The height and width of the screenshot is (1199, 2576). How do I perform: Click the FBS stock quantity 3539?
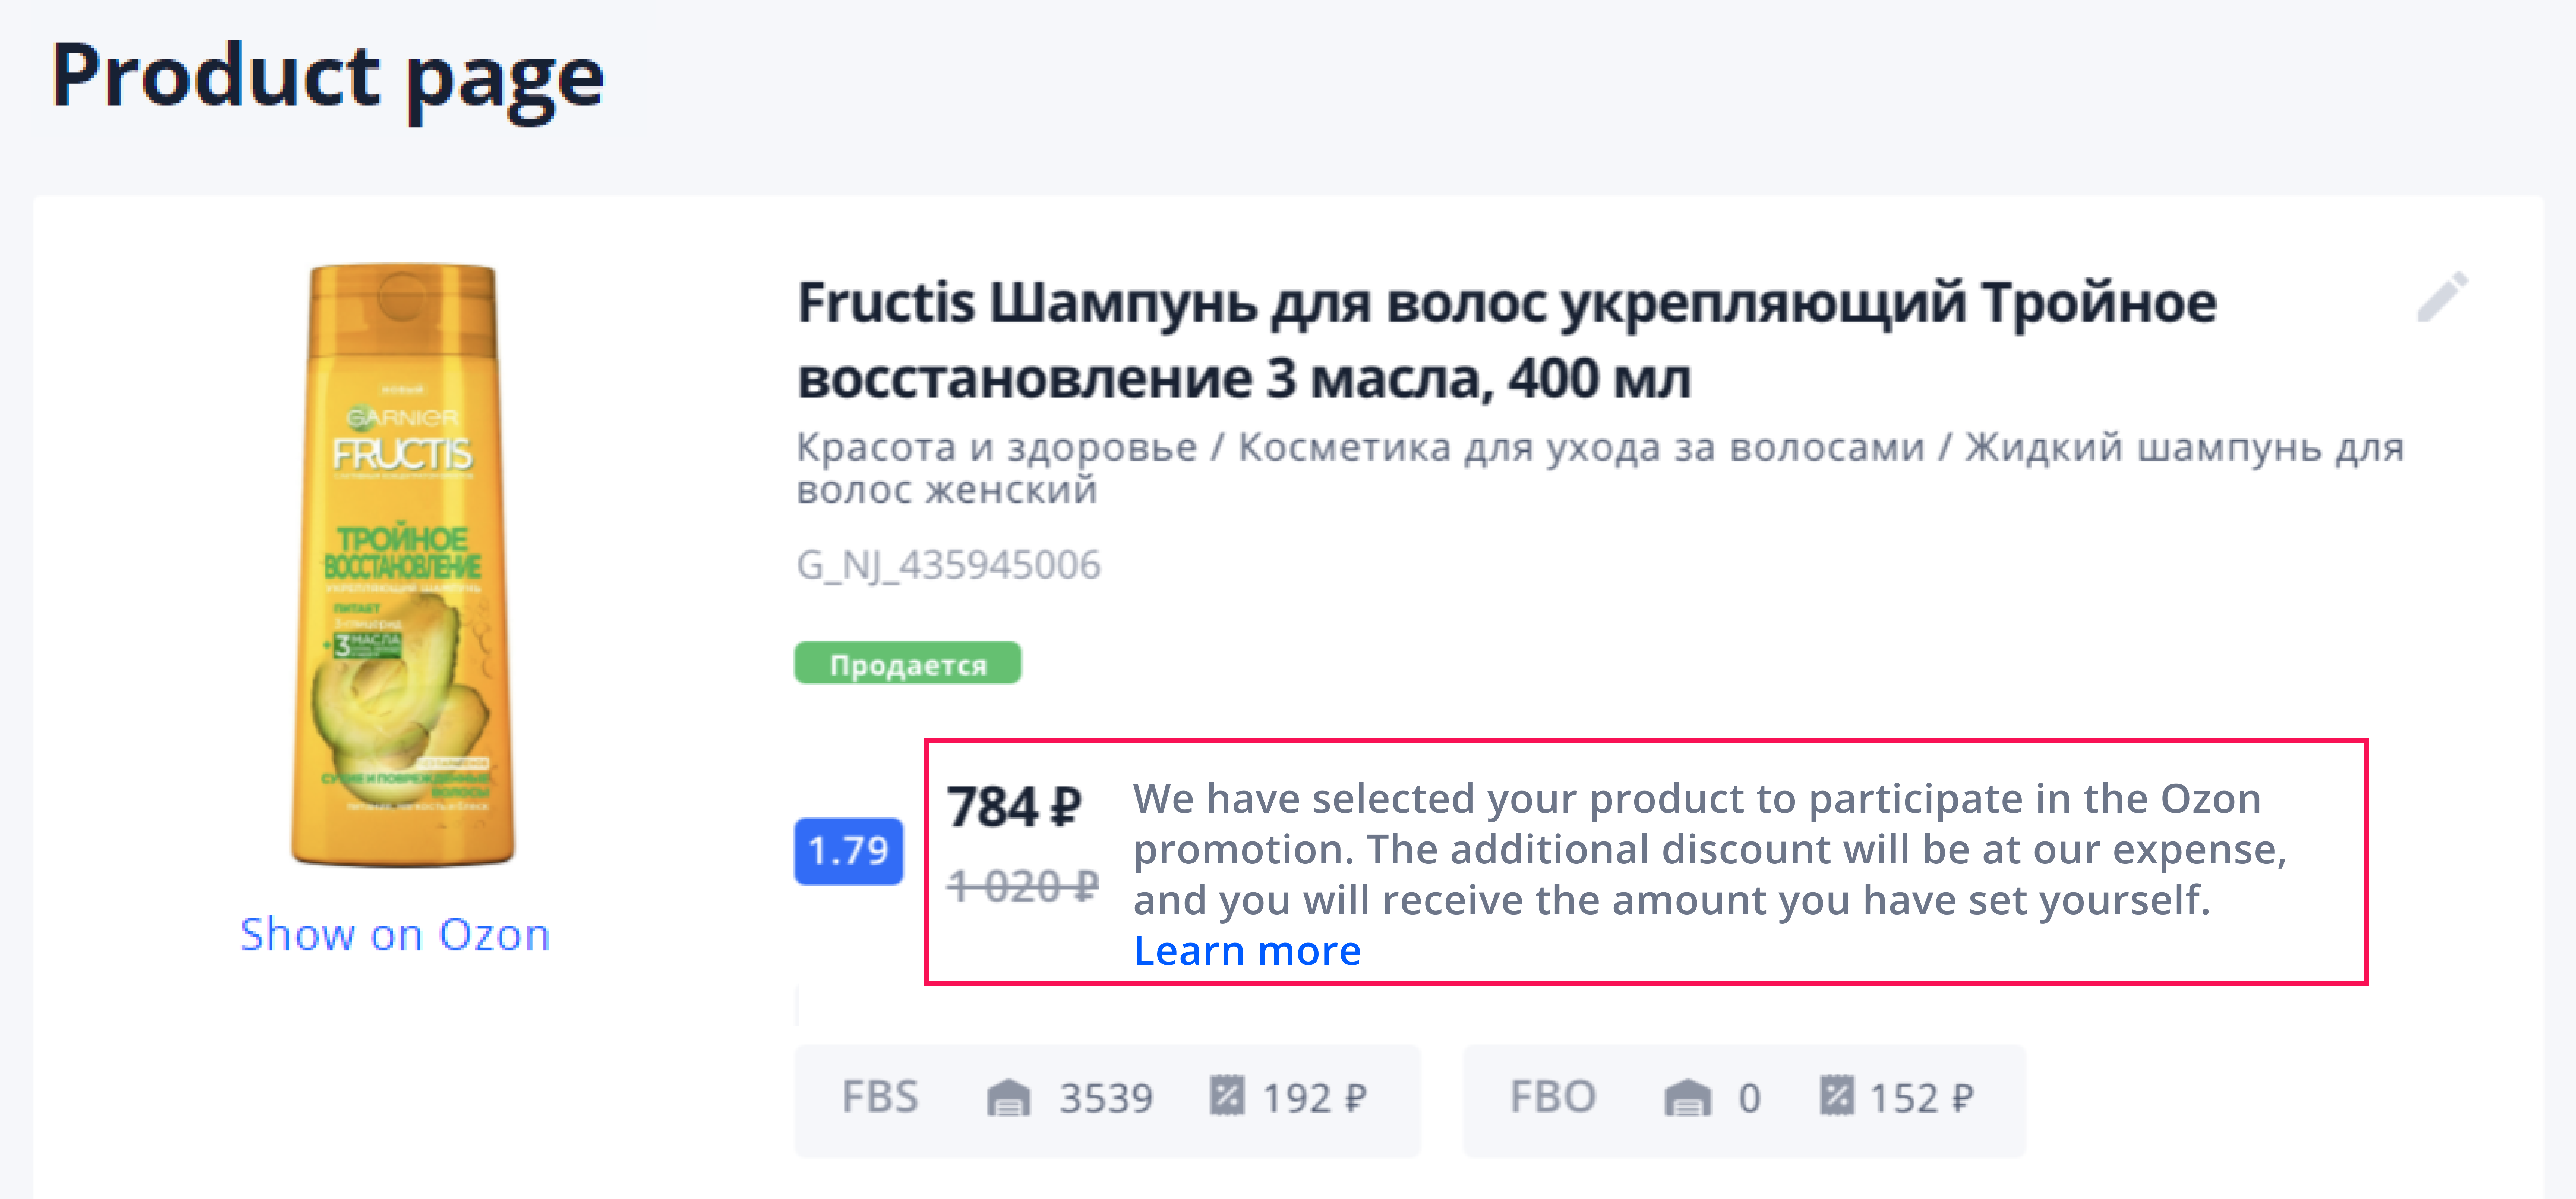click(x=1106, y=1098)
